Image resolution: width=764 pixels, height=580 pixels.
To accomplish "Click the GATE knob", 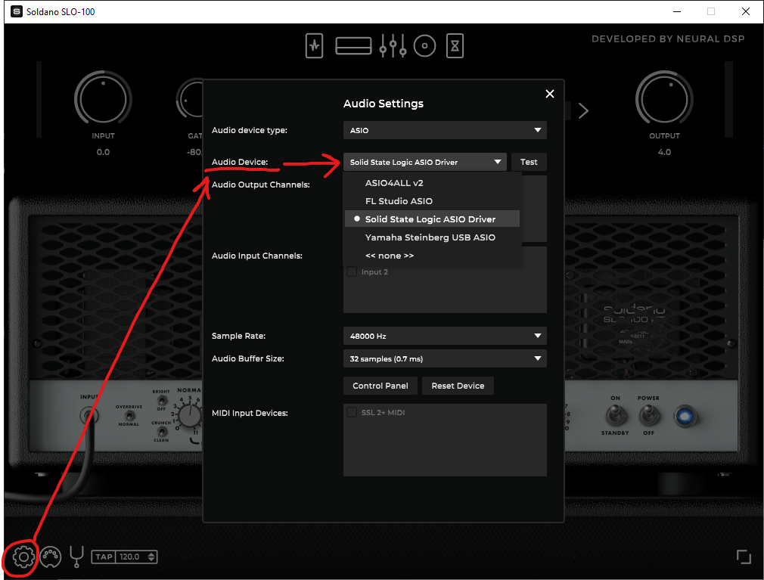I will pyautogui.click(x=190, y=99).
